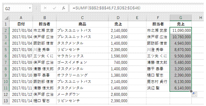
Task: Click date cell 2017/01/14
Action: 21,101
